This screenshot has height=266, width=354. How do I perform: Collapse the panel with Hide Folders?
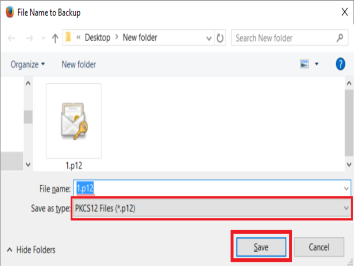(31, 250)
